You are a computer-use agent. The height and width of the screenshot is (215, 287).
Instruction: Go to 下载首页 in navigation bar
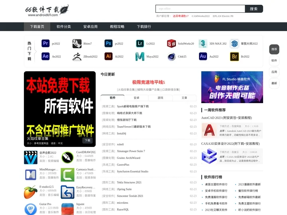point(37,27)
